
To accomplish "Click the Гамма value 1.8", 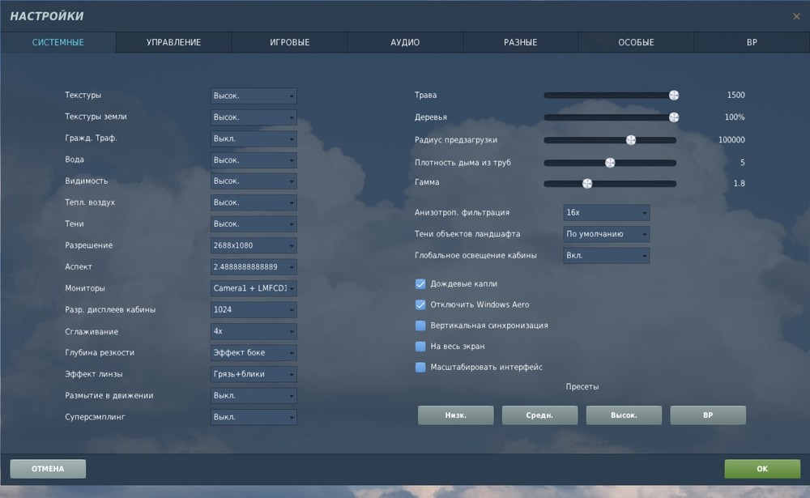I will click(x=740, y=183).
